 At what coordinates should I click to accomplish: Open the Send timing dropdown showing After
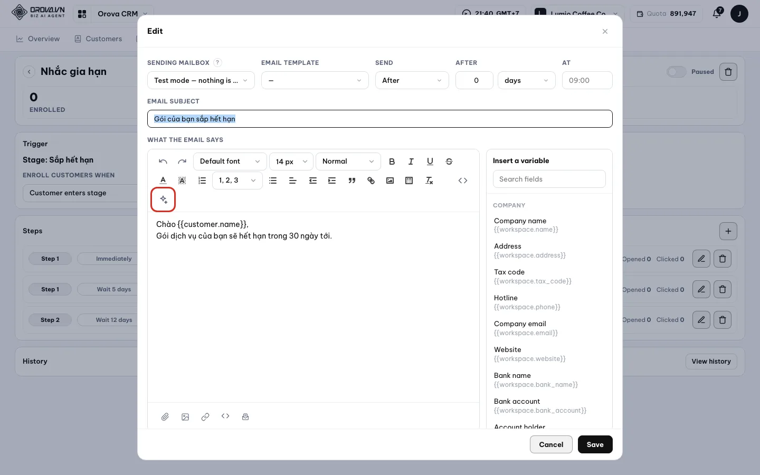pyautogui.click(x=412, y=80)
